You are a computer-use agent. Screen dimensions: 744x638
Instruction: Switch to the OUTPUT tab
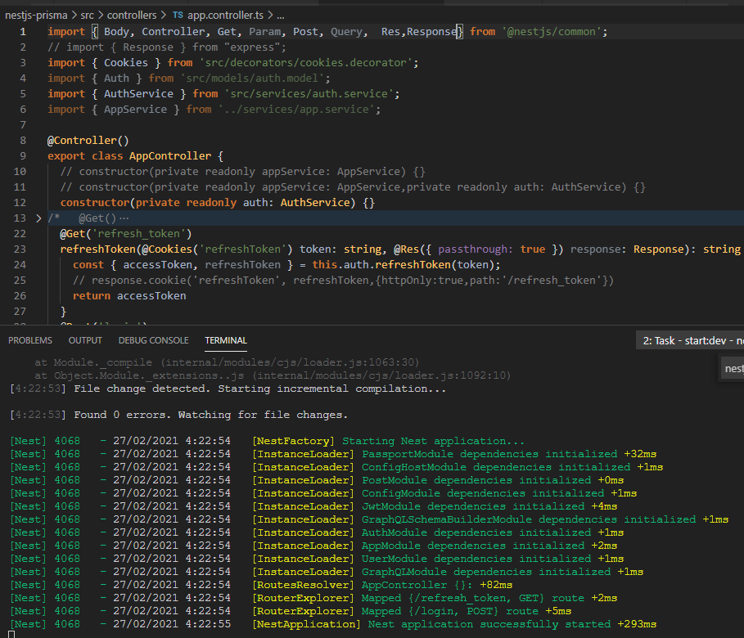click(84, 339)
